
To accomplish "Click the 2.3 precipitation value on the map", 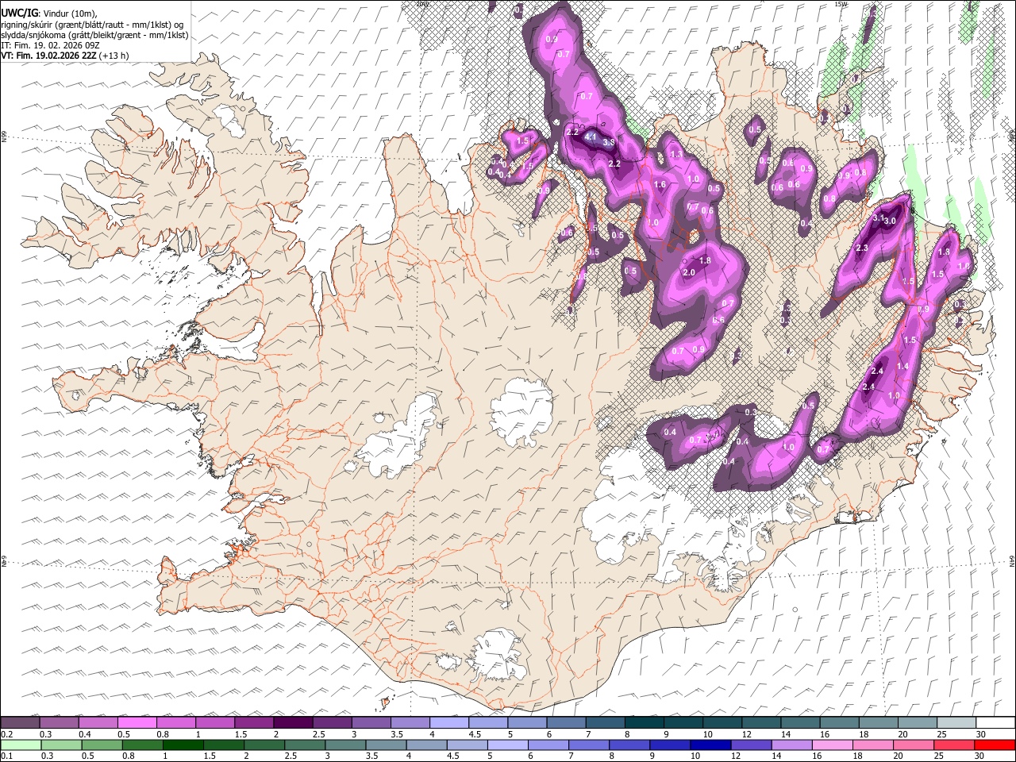I will pyautogui.click(x=863, y=248).
